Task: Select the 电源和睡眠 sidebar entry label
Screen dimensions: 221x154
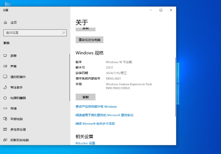Action: pyautogui.click(x=18, y=98)
